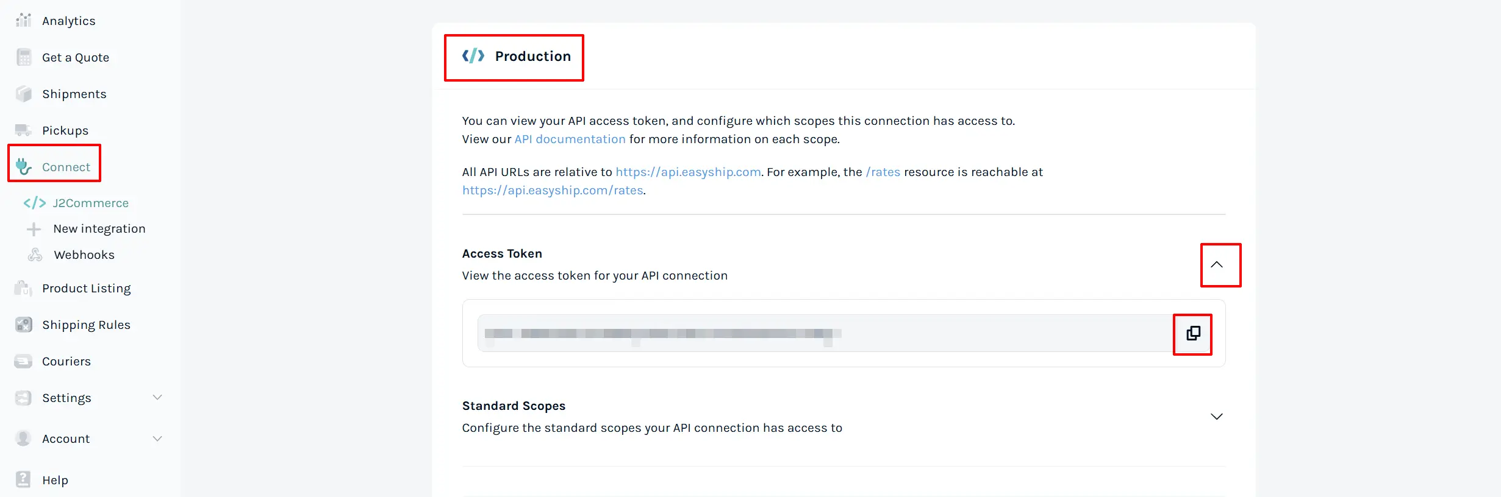Open the /rates resource link
This screenshot has width=1501, height=497.
coord(883,172)
